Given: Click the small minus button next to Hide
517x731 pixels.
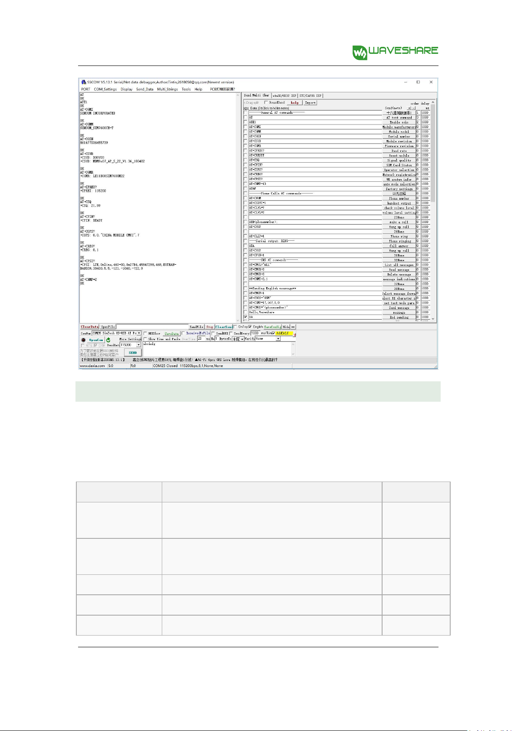Looking at the screenshot, I should 293,327.
